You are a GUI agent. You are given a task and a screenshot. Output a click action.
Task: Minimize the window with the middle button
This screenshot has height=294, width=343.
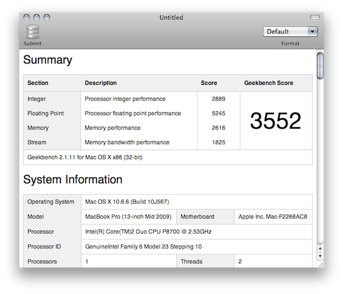37,18
